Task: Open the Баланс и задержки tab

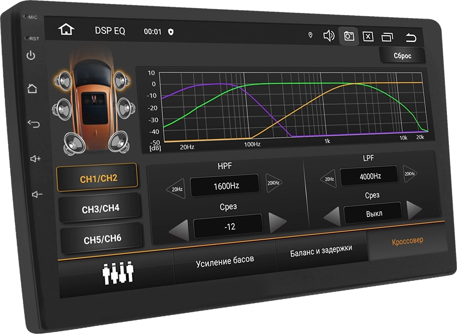Action: (x=321, y=250)
